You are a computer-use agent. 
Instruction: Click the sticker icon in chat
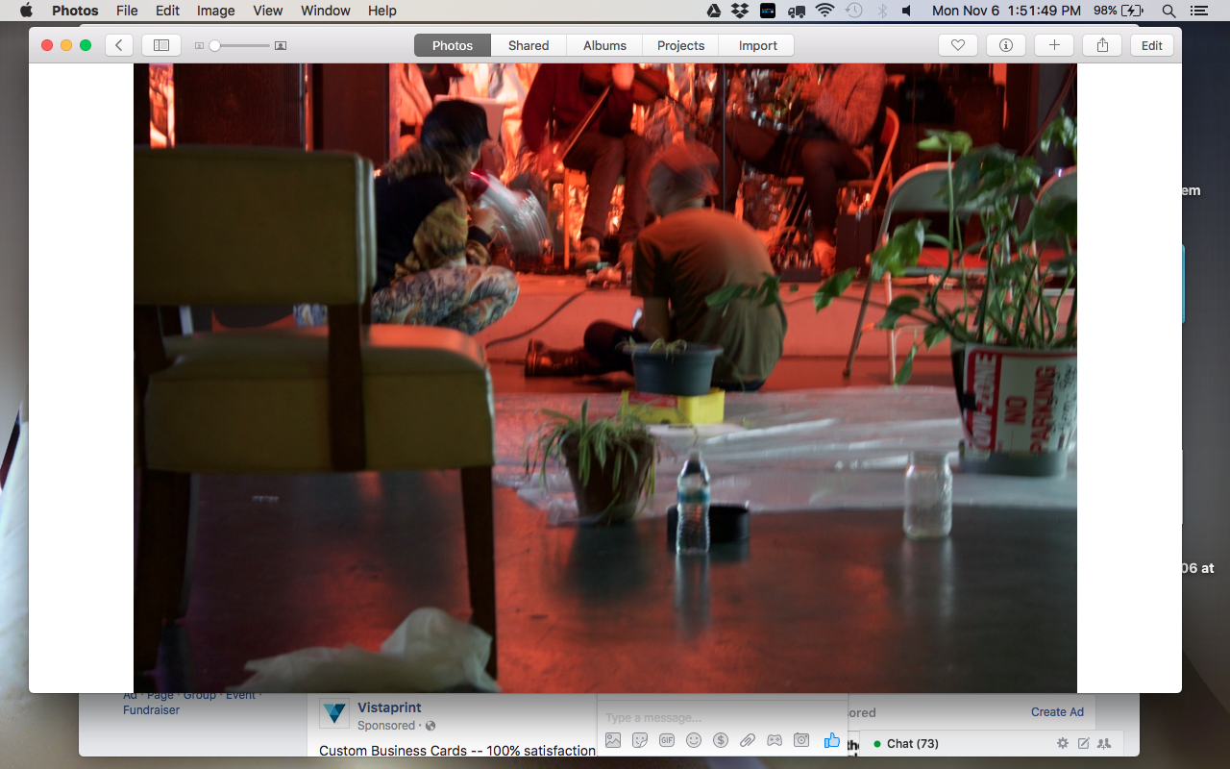coord(640,740)
